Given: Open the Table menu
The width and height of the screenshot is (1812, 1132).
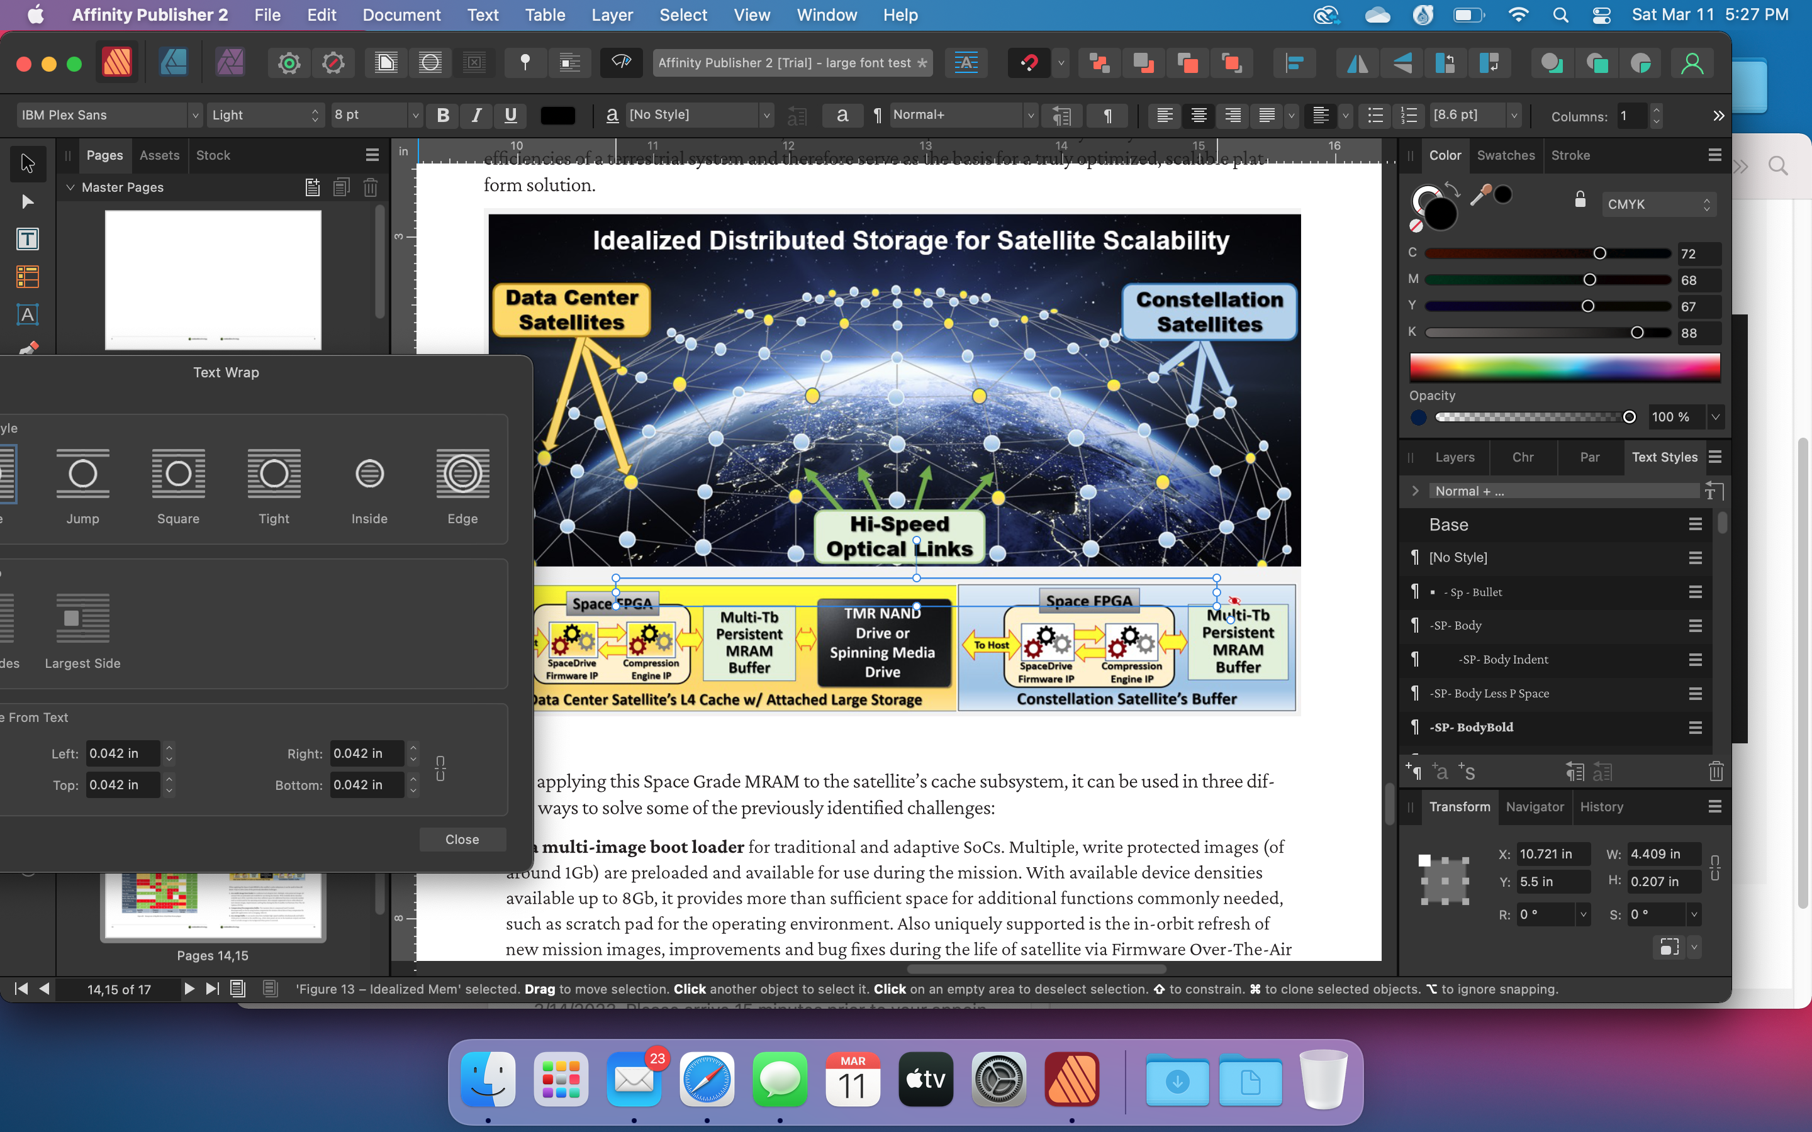Looking at the screenshot, I should click(x=545, y=15).
